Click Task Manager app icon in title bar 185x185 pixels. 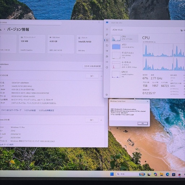click(x=107, y=23)
